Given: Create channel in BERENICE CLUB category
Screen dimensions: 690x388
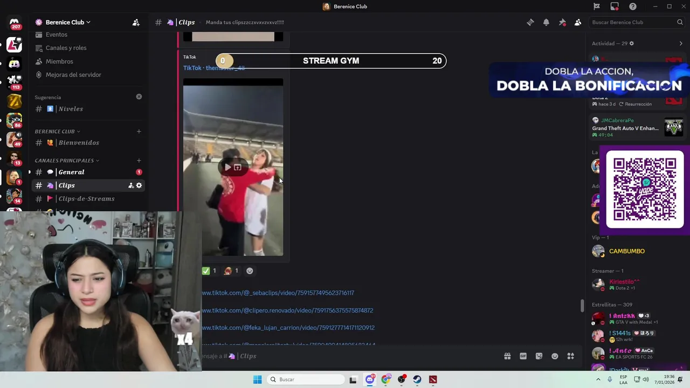Looking at the screenshot, I should point(139,131).
